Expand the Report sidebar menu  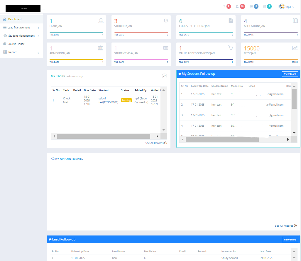(12, 52)
